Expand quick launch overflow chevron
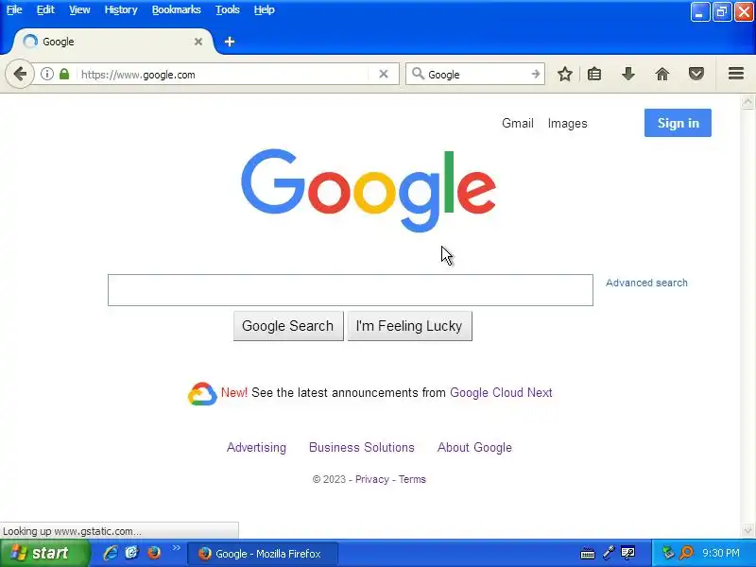Image resolution: width=756 pixels, height=567 pixels. [x=176, y=548]
